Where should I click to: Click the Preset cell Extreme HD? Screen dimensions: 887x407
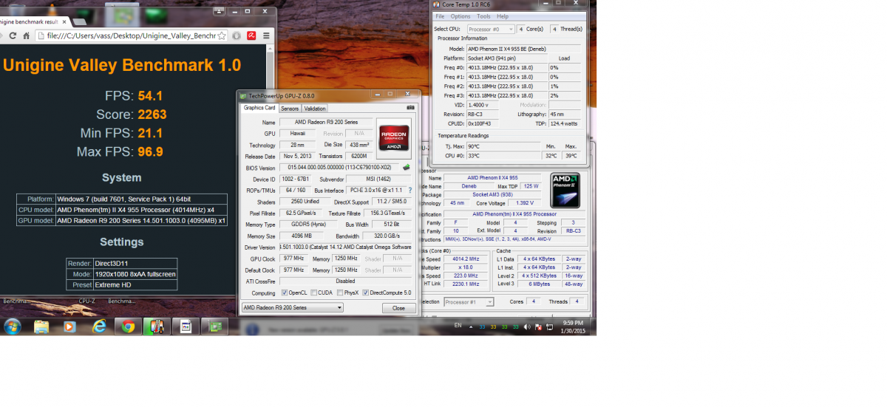pyautogui.click(x=135, y=284)
